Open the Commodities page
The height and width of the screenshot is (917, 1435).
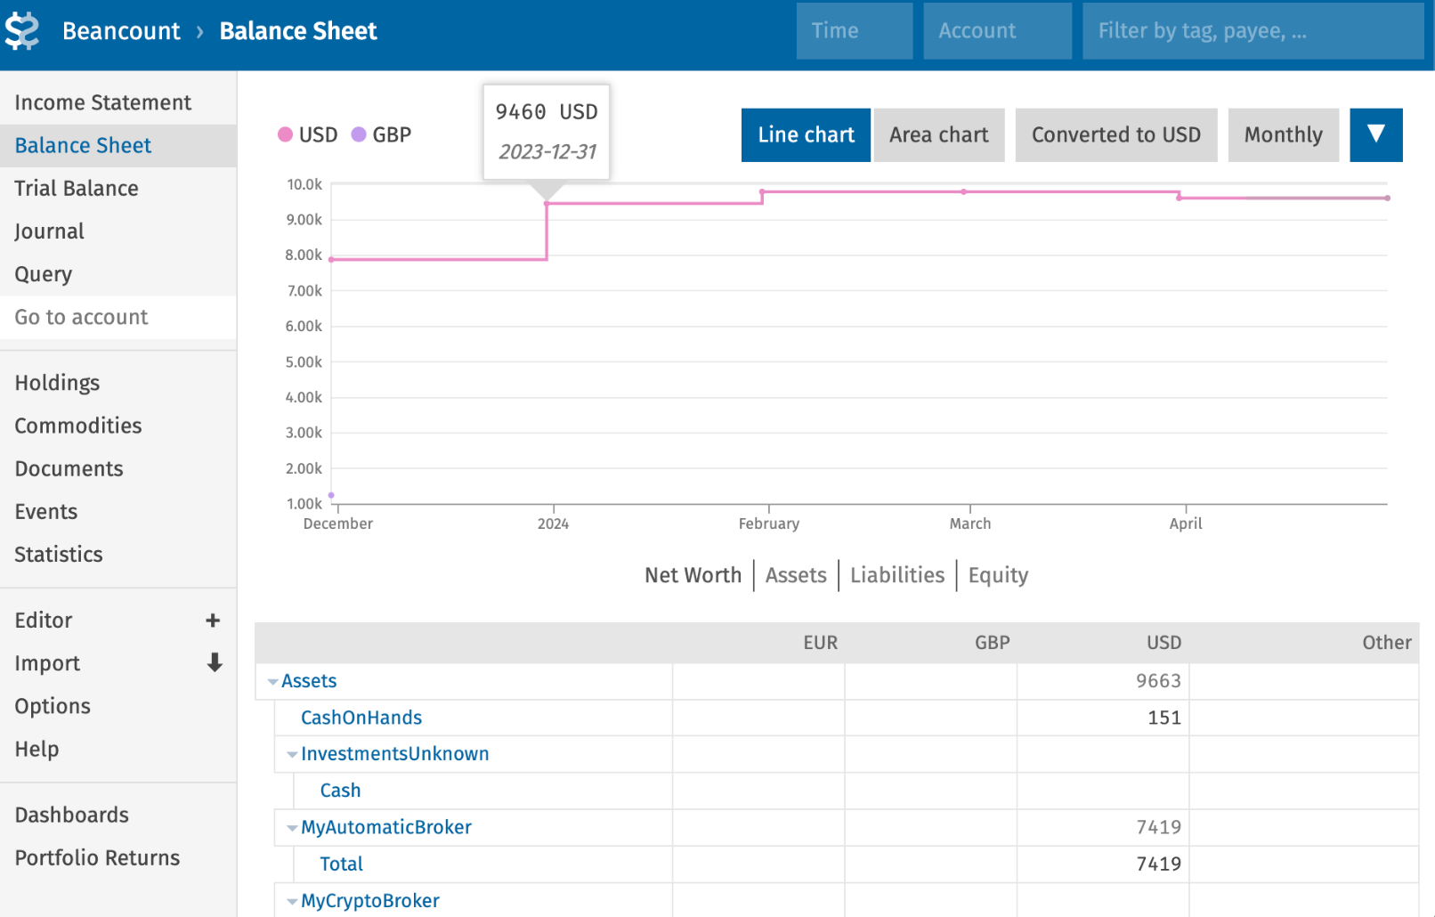(118, 426)
